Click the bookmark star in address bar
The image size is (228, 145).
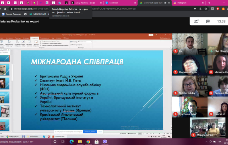click(x=205, y=9)
